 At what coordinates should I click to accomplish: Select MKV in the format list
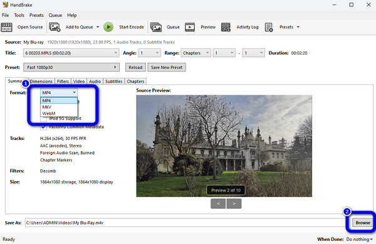coord(59,107)
